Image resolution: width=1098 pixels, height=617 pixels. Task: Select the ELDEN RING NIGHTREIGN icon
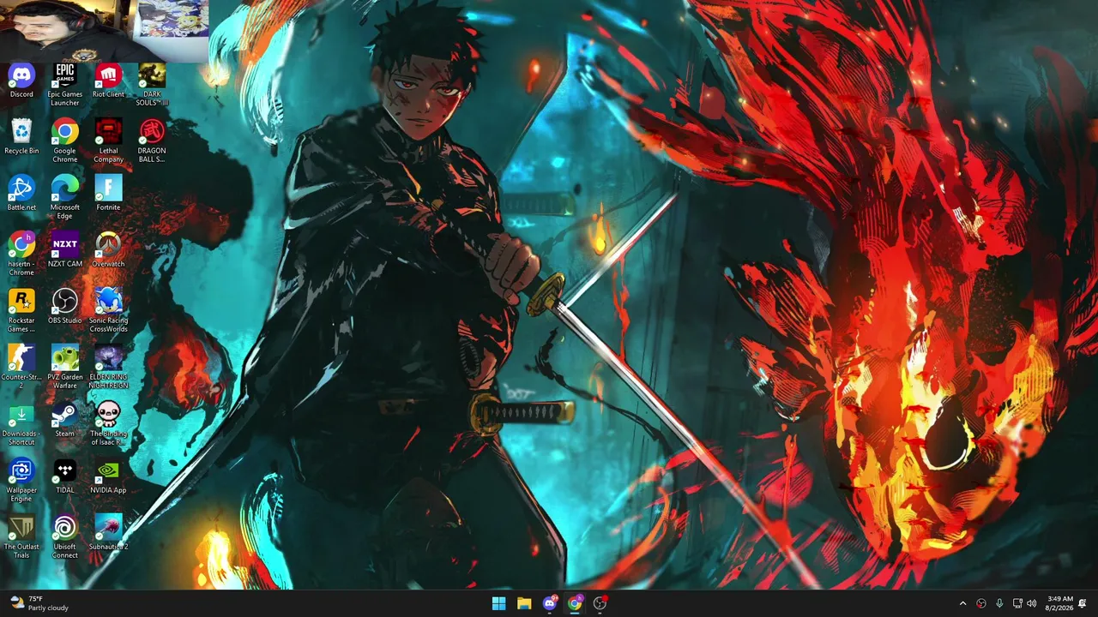pos(108,368)
